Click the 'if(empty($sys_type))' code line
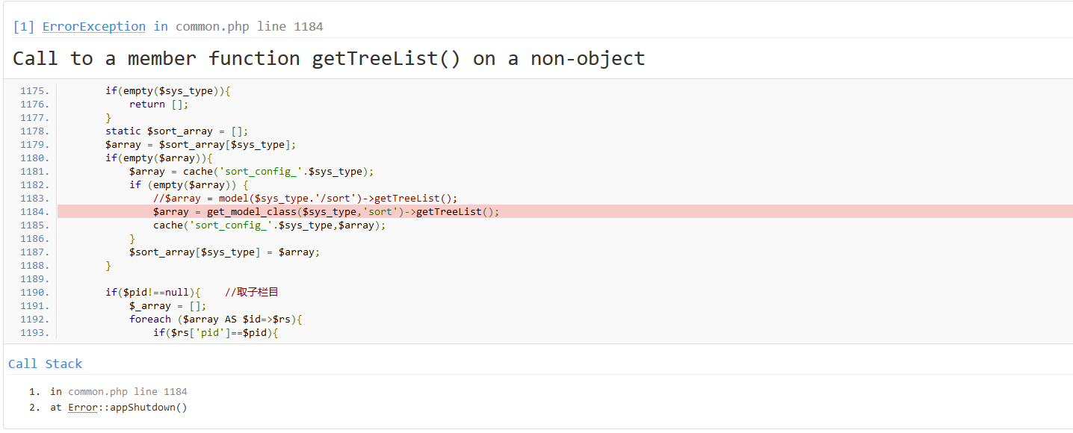Image resolution: width=1073 pixels, height=433 pixels. [167, 91]
